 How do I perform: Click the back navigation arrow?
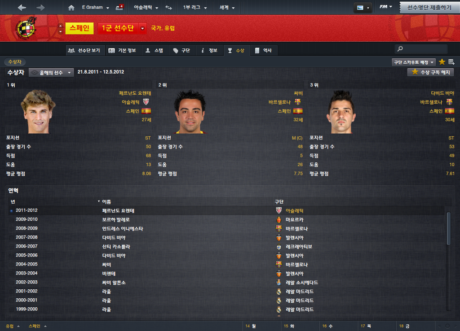tap(22, 8)
